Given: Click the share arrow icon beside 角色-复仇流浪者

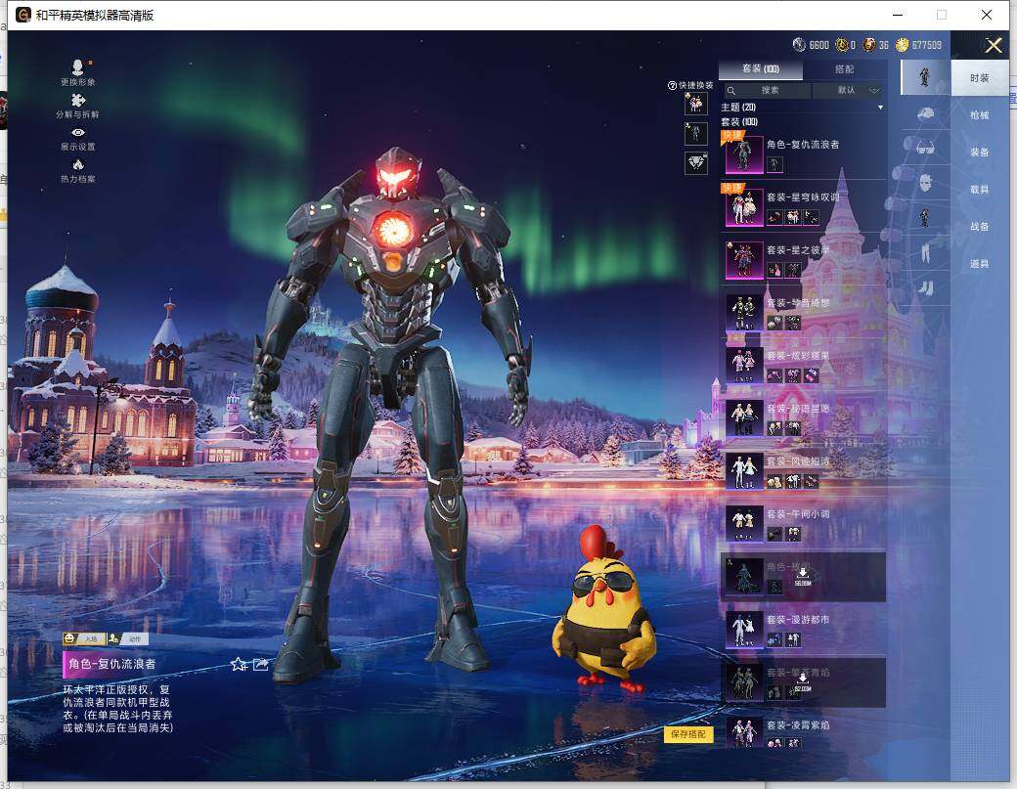Looking at the screenshot, I should pyautogui.click(x=261, y=664).
